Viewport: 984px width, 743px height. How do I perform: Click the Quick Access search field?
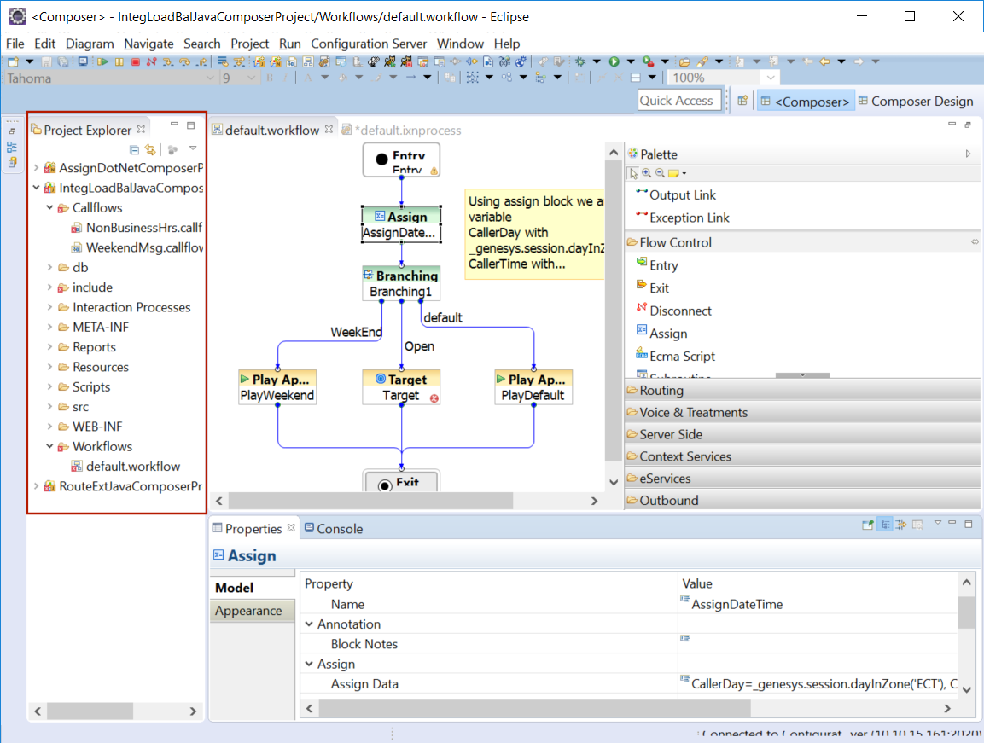pos(678,101)
